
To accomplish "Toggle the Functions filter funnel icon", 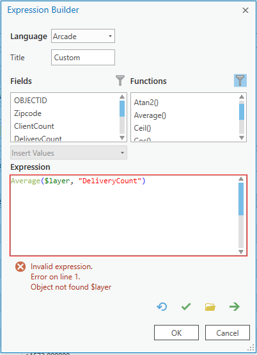I will (x=240, y=81).
